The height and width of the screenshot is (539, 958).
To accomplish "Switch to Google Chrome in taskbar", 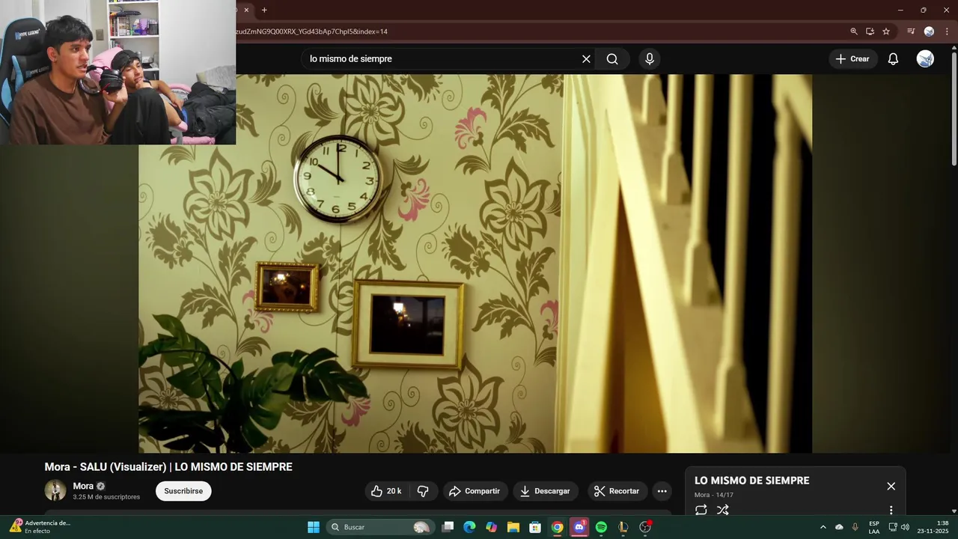I will [557, 527].
